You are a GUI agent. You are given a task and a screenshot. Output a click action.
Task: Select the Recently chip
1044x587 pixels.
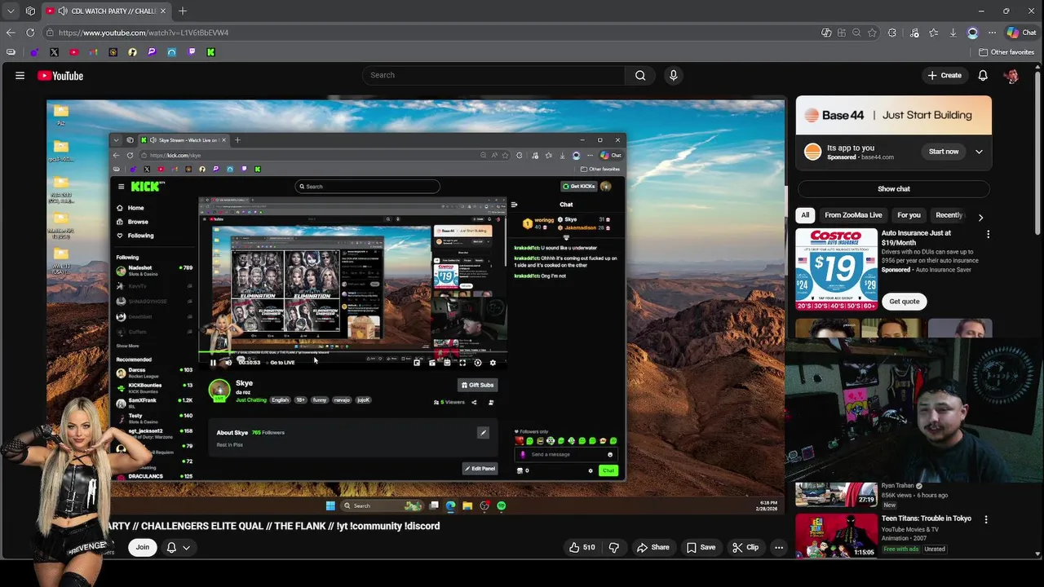(x=949, y=215)
